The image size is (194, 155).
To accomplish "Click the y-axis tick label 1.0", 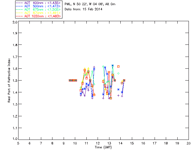I will [15, 139].
